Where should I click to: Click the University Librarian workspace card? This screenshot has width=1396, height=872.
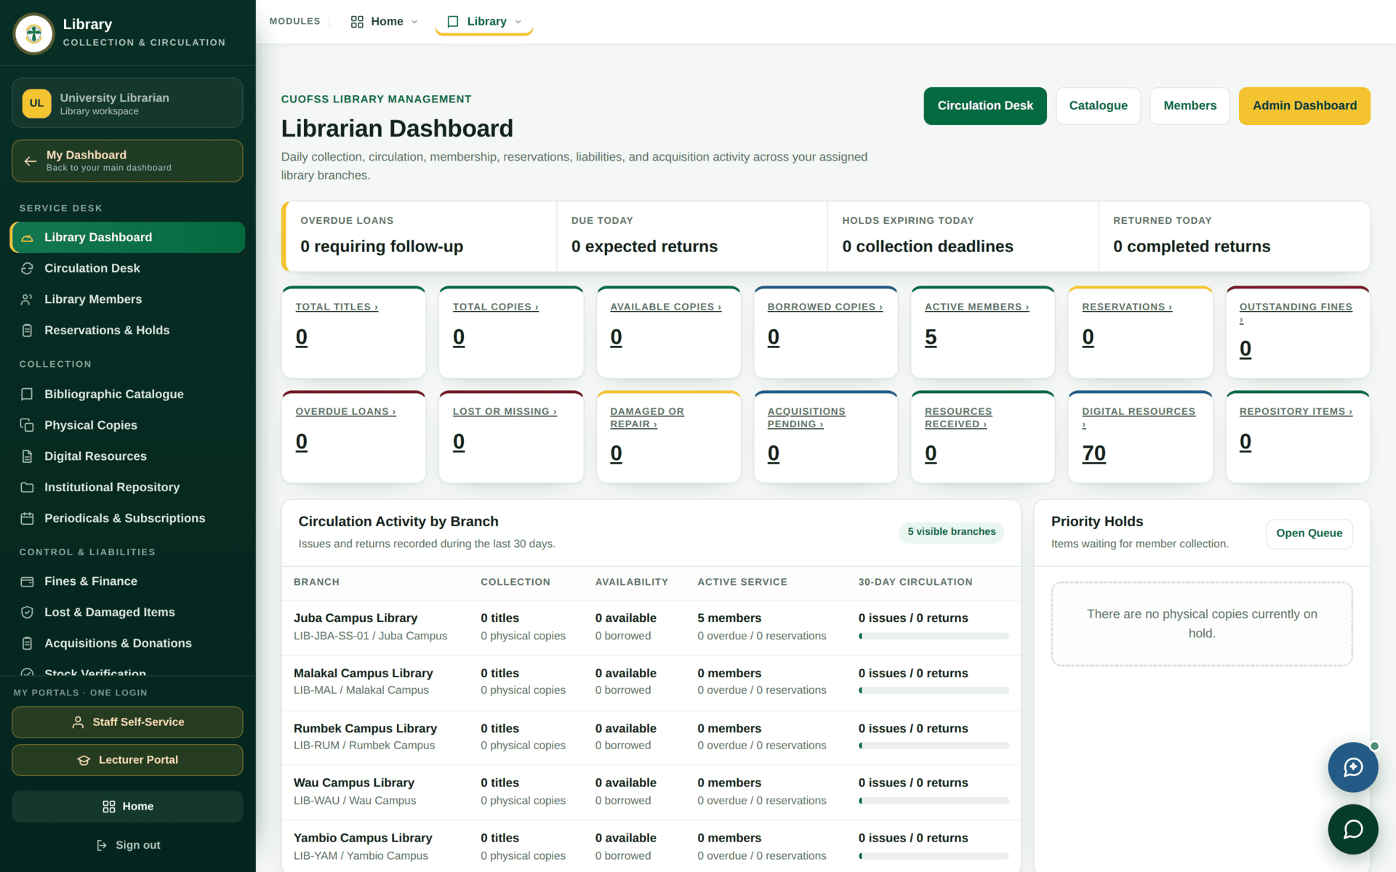127,103
